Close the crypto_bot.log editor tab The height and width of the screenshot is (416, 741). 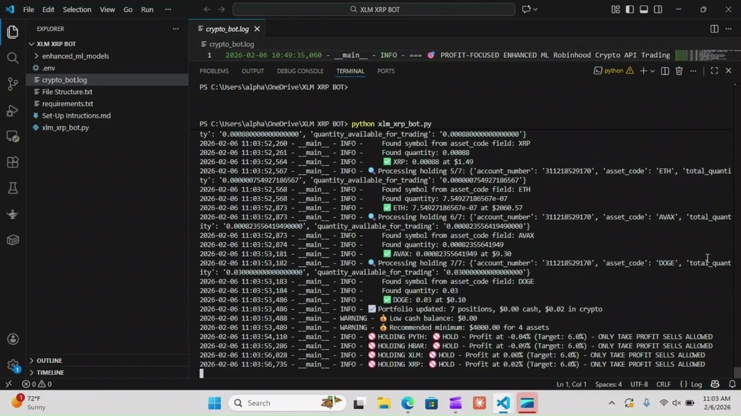[257, 29]
